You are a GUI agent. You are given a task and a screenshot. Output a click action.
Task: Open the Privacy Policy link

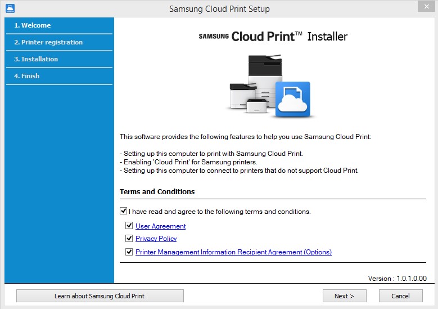[156, 239]
